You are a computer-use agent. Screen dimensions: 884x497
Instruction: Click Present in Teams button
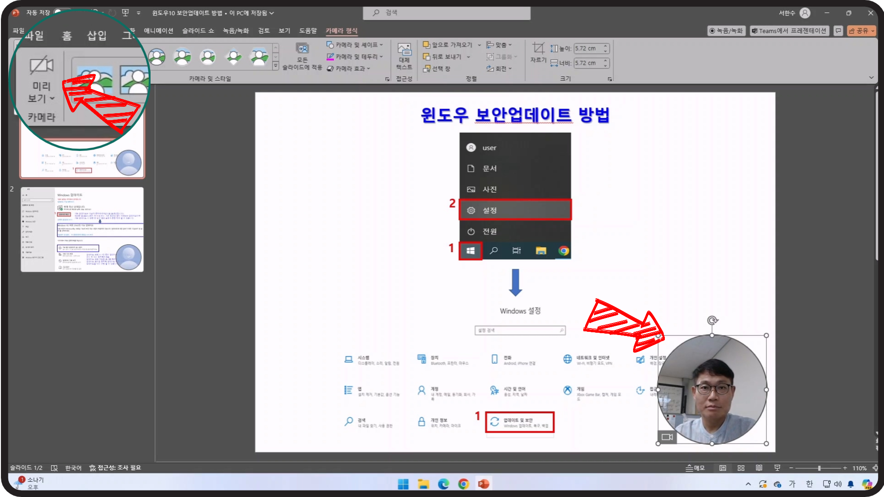pos(789,31)
